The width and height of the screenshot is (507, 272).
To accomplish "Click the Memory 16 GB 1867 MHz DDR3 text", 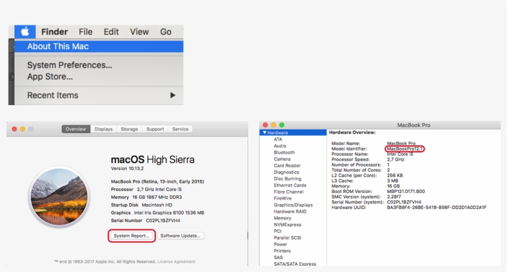I will pos(146,197).
